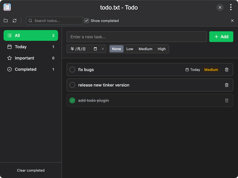Check off 'release new tinker version'
The height and width of the screenshot is (178, 238).
pyautogui.click(x=72, y=85)
